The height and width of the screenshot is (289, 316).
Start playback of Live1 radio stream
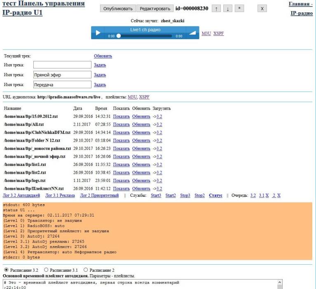coord(98,33)
